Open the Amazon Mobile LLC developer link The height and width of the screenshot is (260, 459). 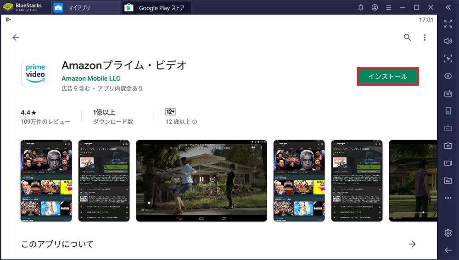[91, 78]
